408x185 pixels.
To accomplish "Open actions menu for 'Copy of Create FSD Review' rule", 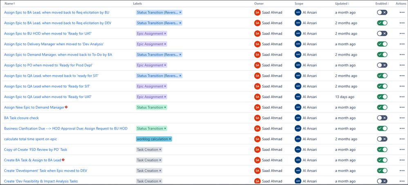I will pos(402,149).
